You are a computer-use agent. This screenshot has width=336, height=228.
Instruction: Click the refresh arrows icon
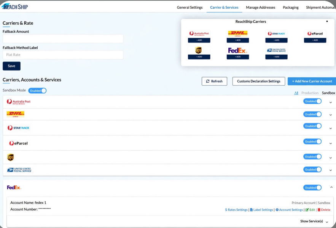point(208,81)
